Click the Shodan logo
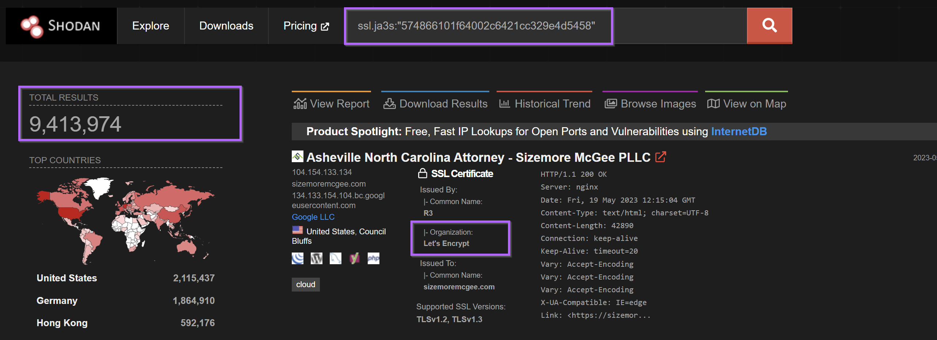937x340 pixels. coord(61,26)
